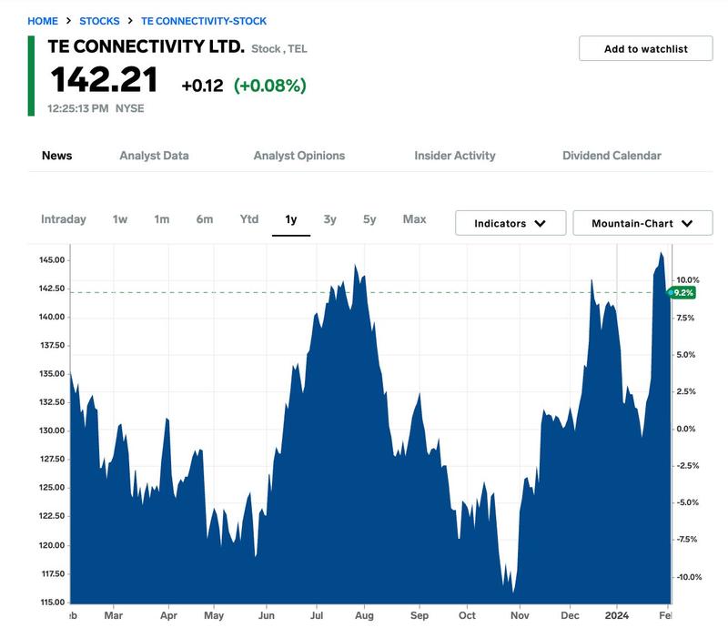This screenshot has height=638, width=728.
Task: Switch to Insider Activity tab
Action: click(454, 156)
